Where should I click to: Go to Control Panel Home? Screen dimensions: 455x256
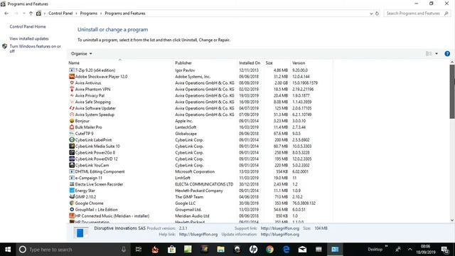(x=28, y=27)
